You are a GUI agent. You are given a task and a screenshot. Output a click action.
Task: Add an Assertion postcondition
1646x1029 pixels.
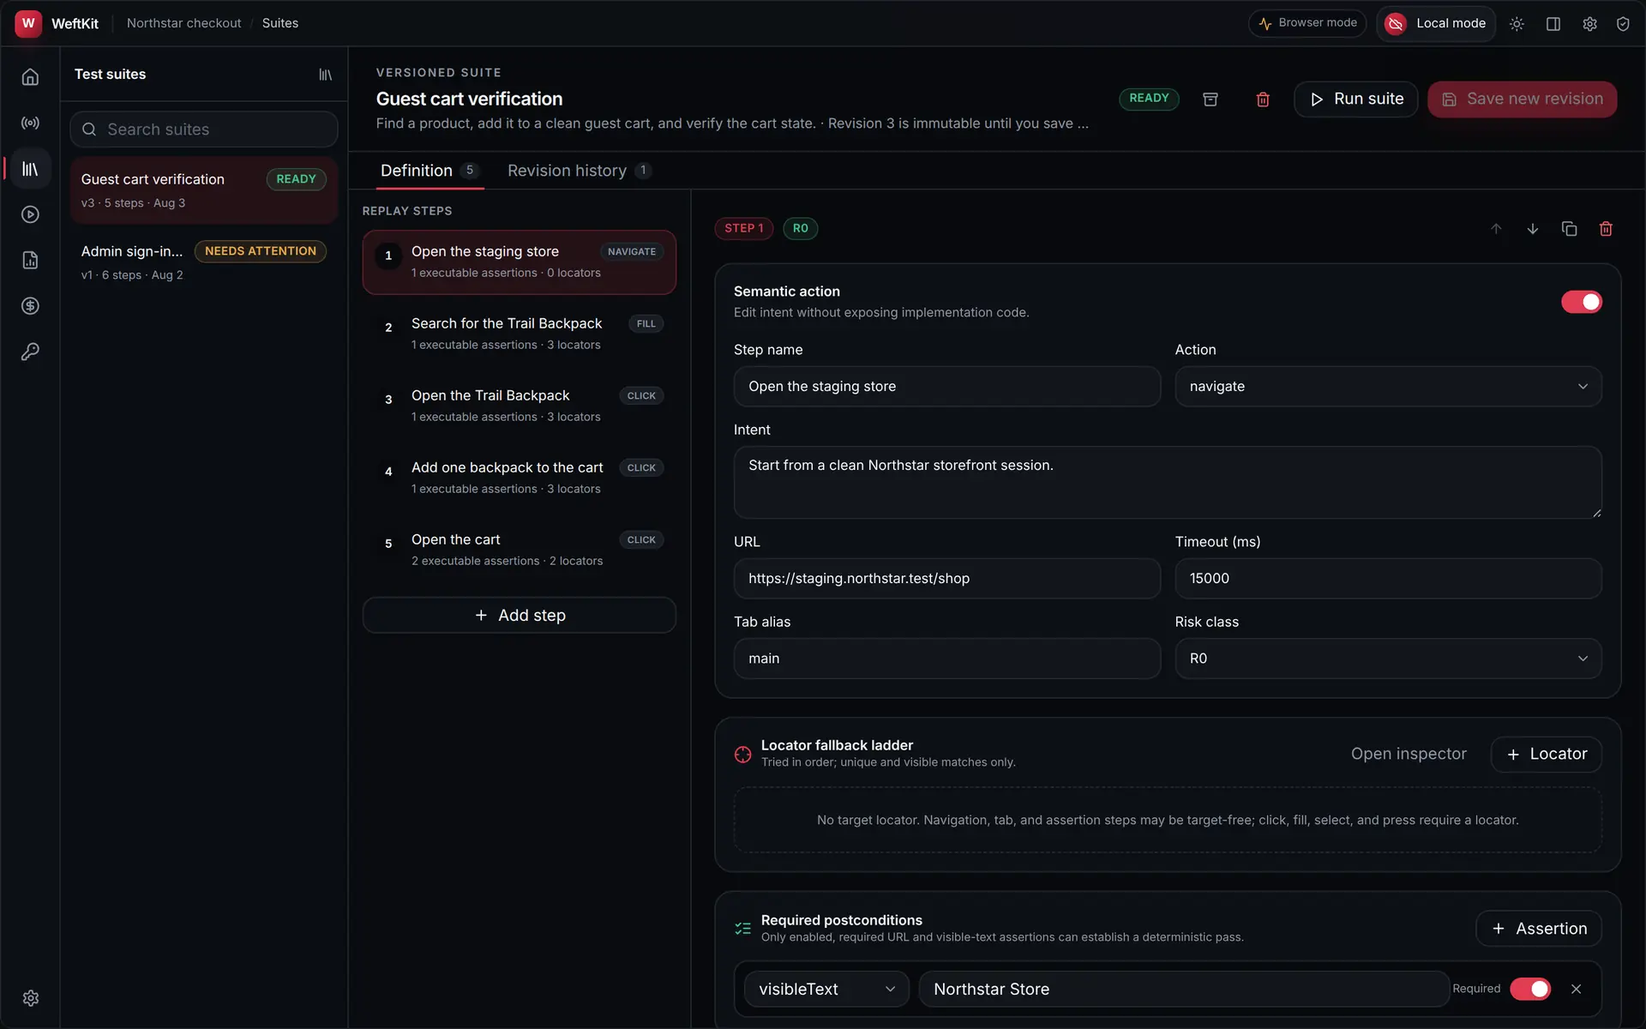1538,929
